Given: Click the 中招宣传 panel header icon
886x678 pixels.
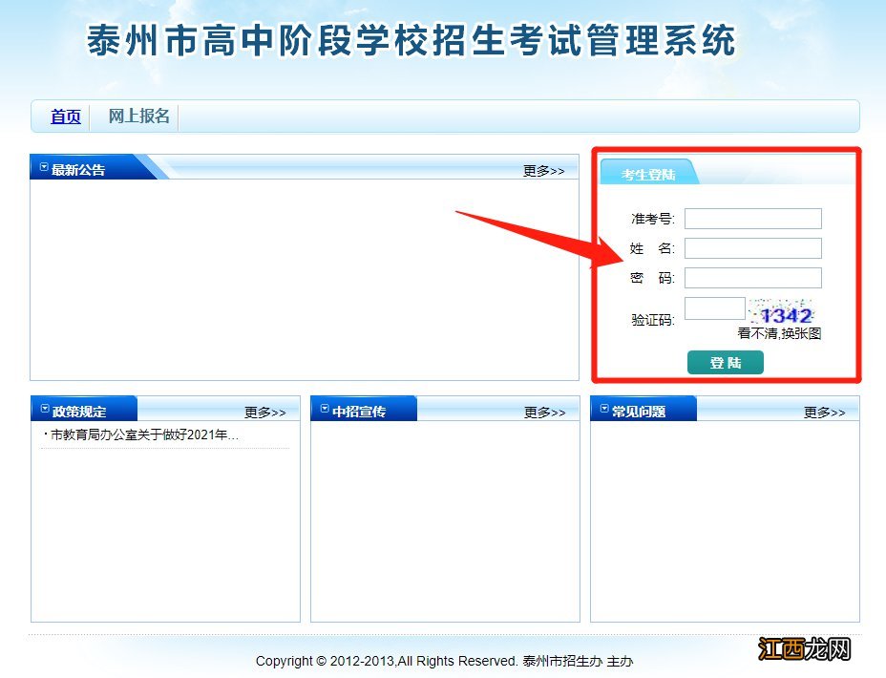Looking at the screenshot, I should 324,410.
